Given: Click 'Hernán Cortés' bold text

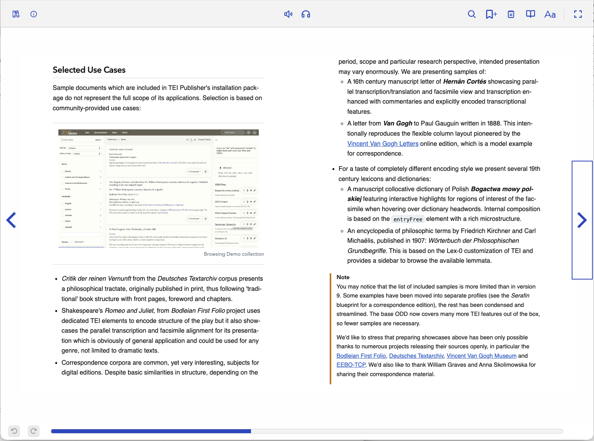Looking at the screenshot, I should (465, 82).
